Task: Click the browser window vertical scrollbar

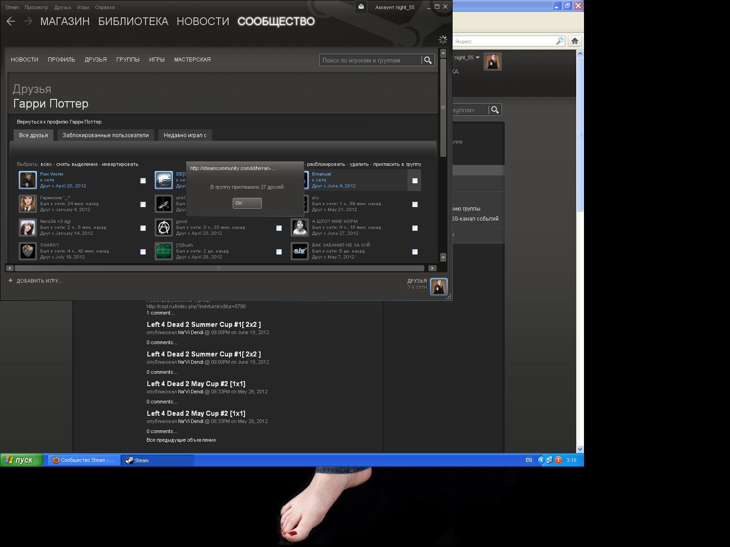Action: point(580,134)
